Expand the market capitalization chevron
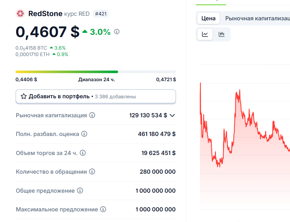The height and width of the screenshot is (222, 290). click(172, 115)
